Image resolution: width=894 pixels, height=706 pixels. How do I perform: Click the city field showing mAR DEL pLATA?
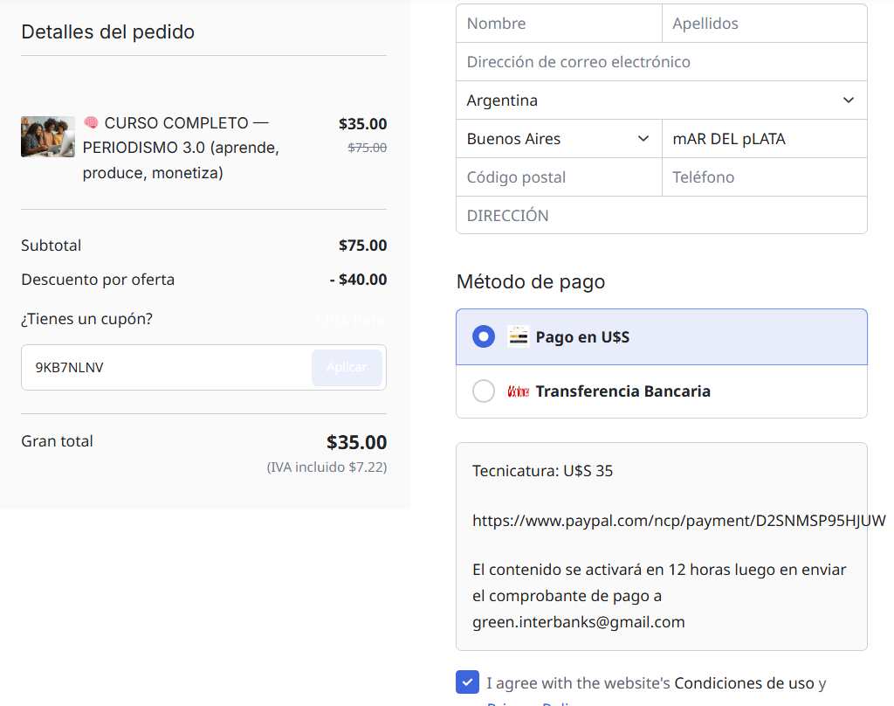click(x=765, y=139)
